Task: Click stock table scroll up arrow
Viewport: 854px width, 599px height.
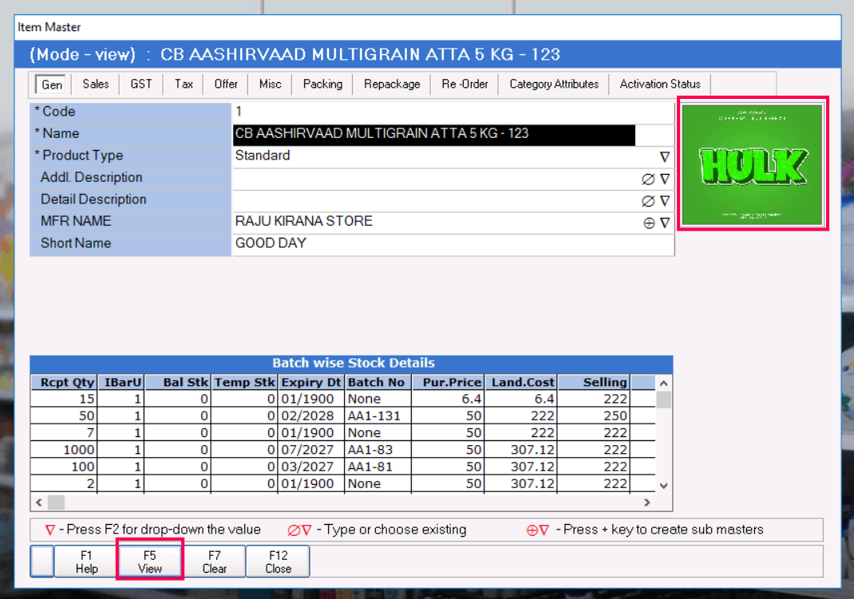Action: click(663, 383)
